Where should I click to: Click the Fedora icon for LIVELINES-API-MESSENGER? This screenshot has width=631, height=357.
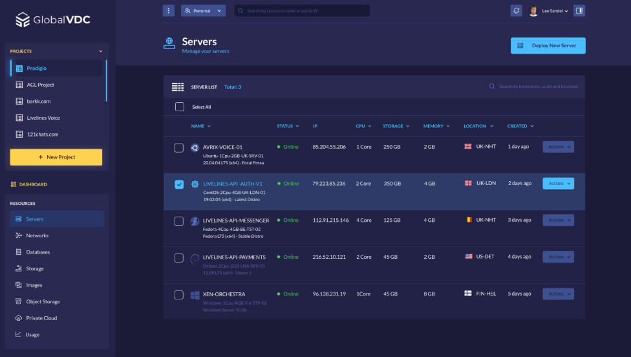click(x=195, y=221)
